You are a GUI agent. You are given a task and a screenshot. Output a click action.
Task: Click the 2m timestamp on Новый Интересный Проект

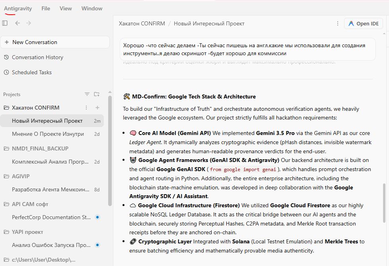(97, 121)
